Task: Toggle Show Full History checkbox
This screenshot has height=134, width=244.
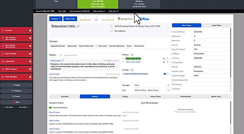Action: pyautogui.click(x=50, y=107)
